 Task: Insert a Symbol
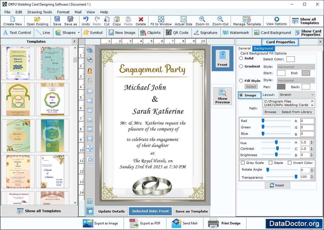pyautogui.click(x=93, y=32)
